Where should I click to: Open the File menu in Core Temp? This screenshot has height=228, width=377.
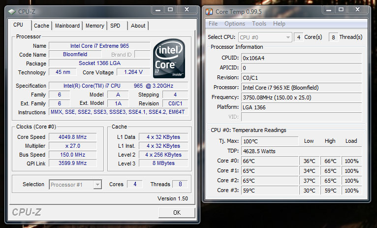(x=213, y=24)
